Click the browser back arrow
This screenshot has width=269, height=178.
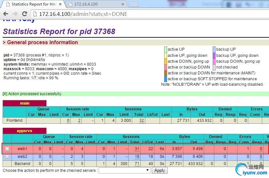pyautogui.click(x=6, y=14)
